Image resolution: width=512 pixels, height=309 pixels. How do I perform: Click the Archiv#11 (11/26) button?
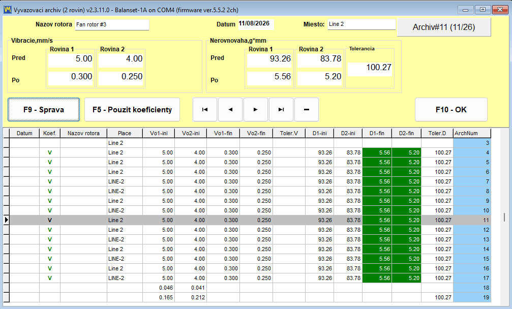444,27
